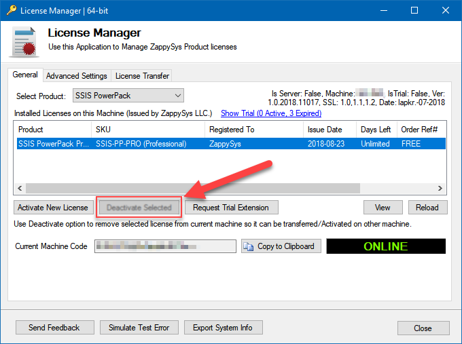Viewport: 462px width, 344px height.
Task: Minimize the License Manager window
Action: (384, 10)
